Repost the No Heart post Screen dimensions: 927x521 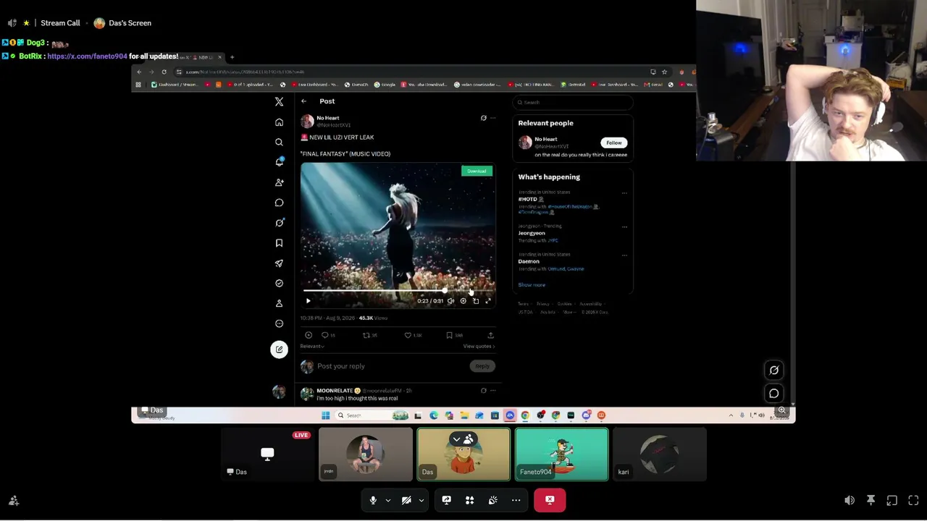click(x=366, y=335)
